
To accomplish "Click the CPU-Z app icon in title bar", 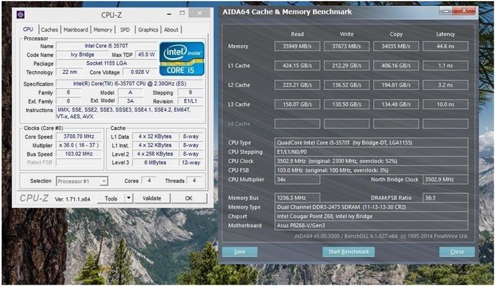I will click(x=20, y=14).
